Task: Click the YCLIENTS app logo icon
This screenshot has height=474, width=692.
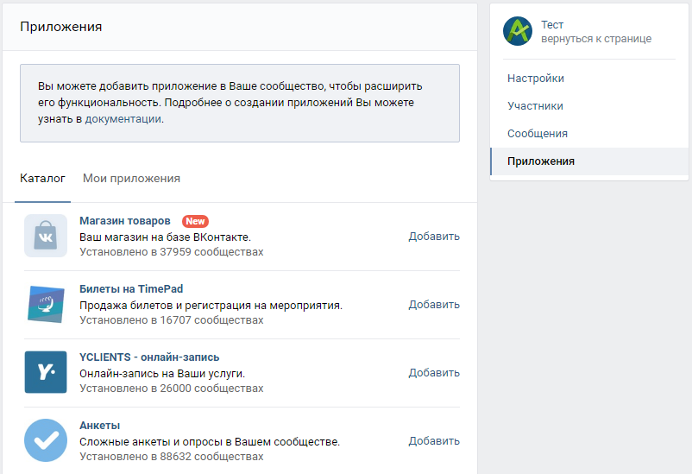Action: click(x=46, y=372)
